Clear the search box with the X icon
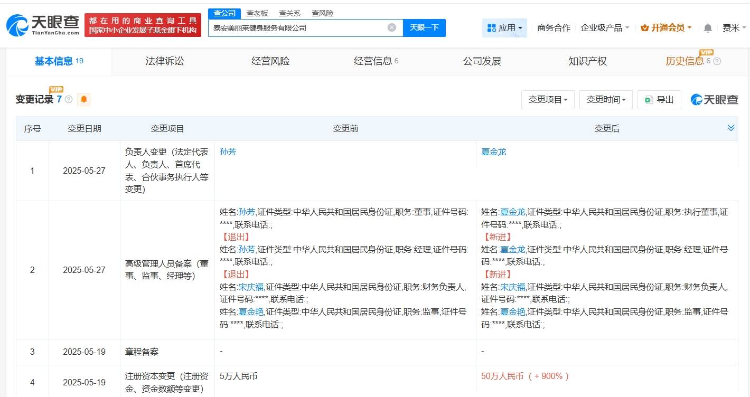 [391, 27]
